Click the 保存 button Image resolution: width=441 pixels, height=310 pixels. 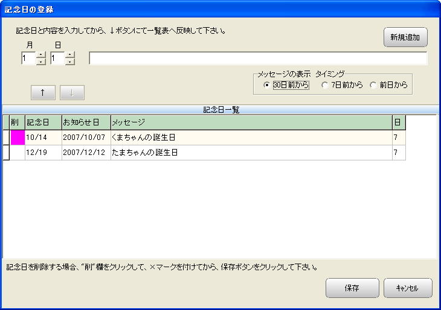(352, 288)
